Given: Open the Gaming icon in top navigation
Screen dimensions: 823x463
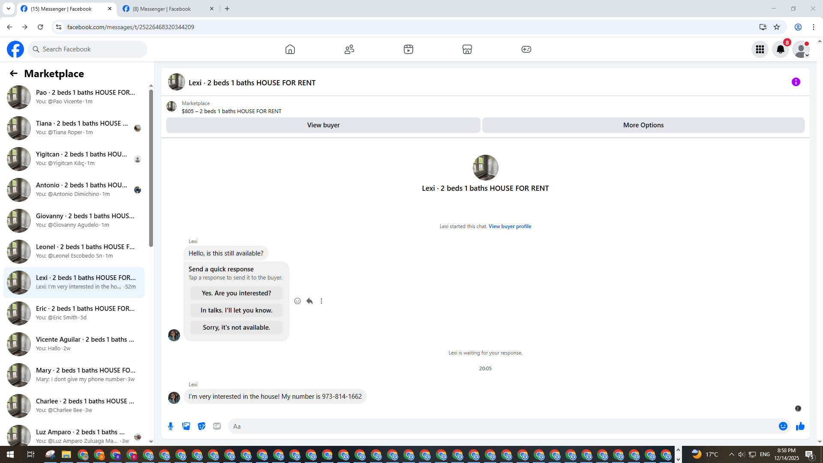Looking at the screenshot, I should click(526, 49).
